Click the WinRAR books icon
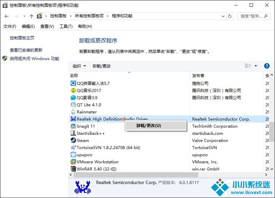Viewport: 275px width, 198px height. click(x=73, y=169)
